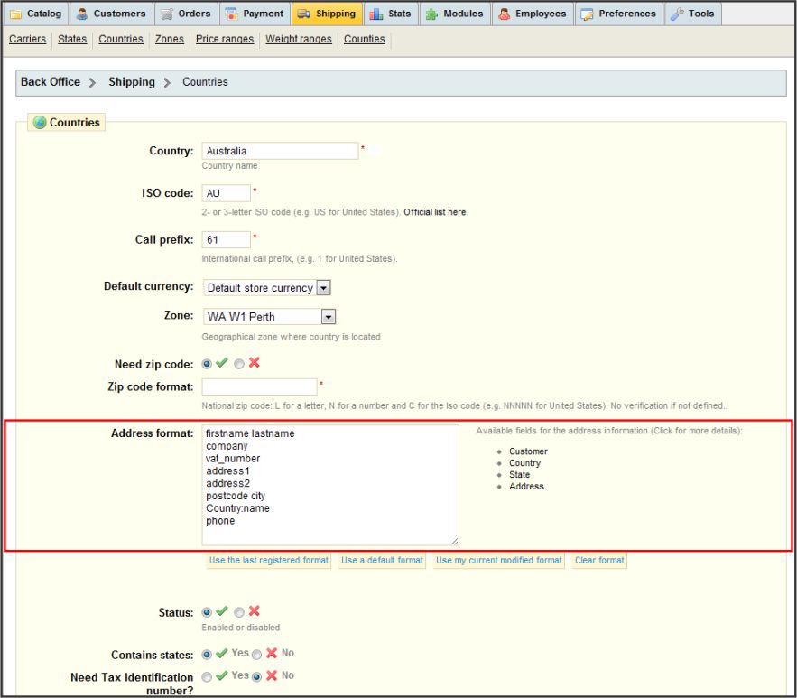
Task: Go to the Weight ranges submenu
Action: pyautogui.click(x=298, y=39)
